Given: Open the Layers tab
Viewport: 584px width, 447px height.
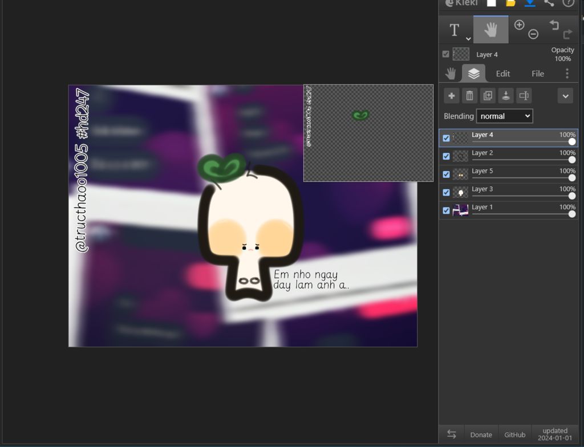Looking at the screenshot, I should coord(474,74).
